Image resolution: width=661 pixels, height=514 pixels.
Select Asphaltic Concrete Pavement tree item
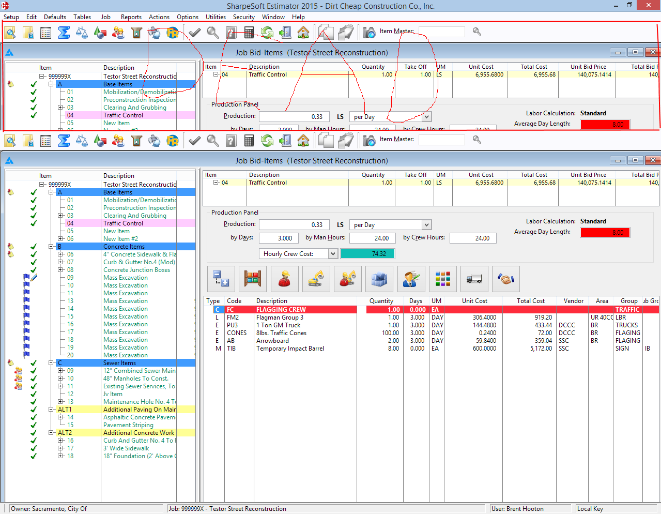tap(140, 417)
